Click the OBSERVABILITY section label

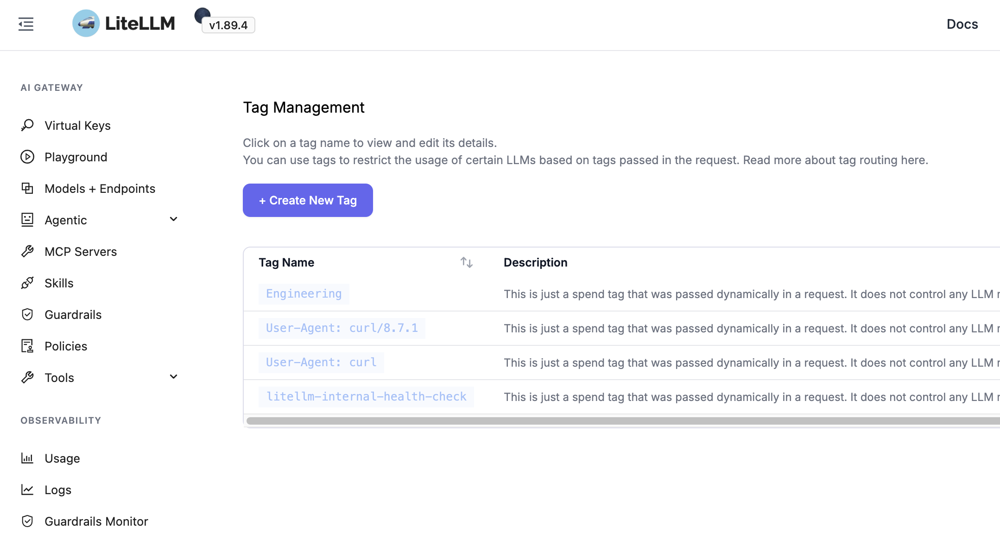tap(61, 420)
